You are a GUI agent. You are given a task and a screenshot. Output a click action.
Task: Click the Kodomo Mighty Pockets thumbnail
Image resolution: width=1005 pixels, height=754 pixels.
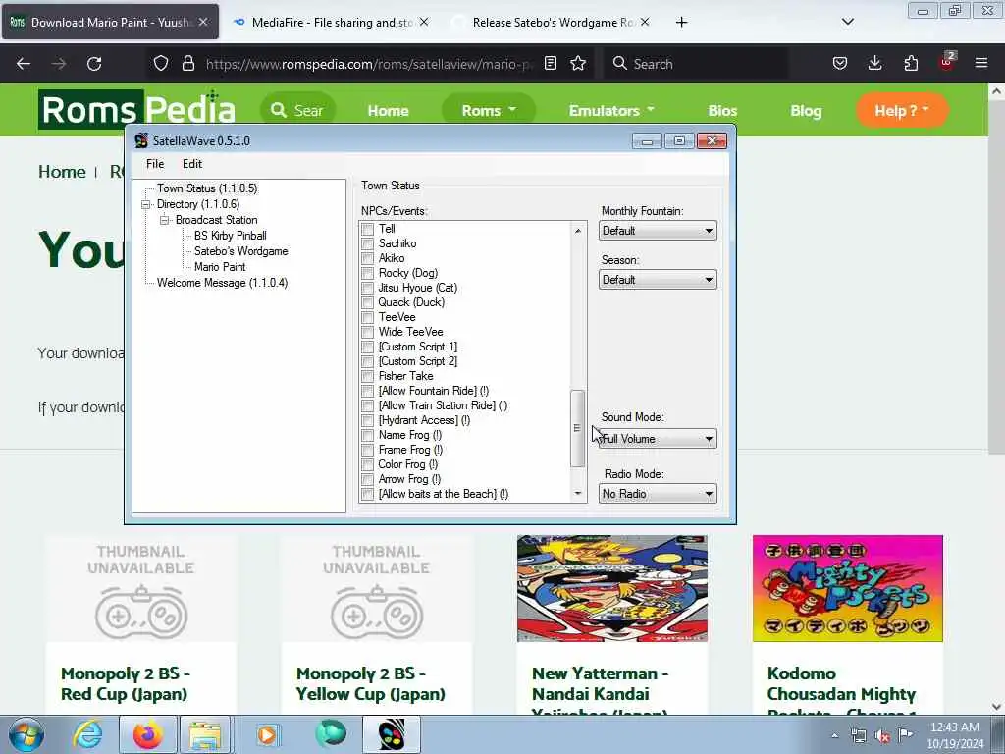[x=847, y=589]
